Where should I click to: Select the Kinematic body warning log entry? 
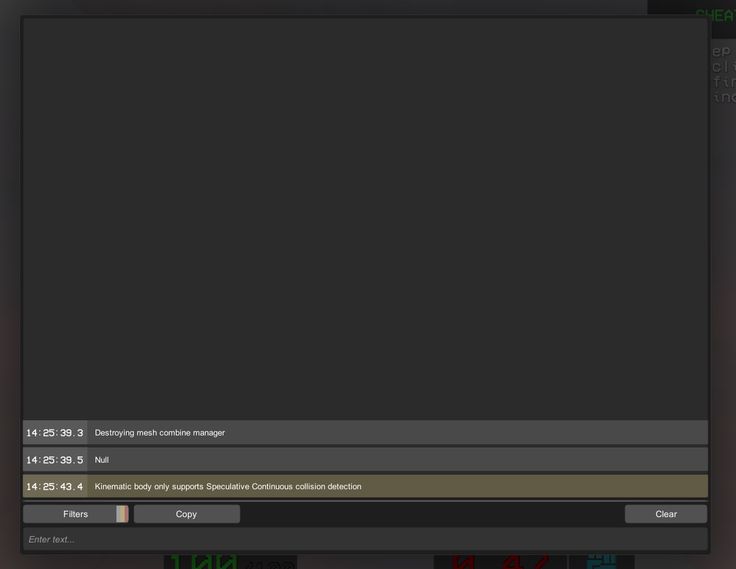tap(365, 486)
